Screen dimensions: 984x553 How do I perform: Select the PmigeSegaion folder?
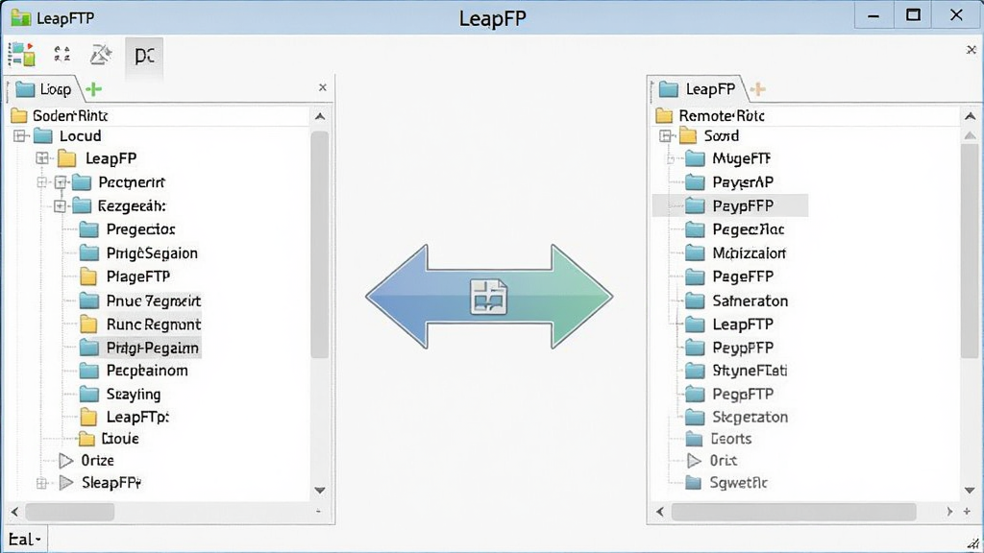pos(138,253)
